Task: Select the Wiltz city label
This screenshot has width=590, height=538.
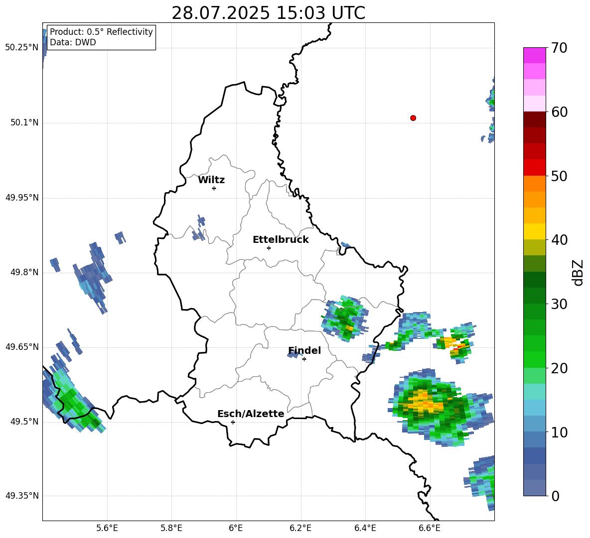Action: (211, 180)
